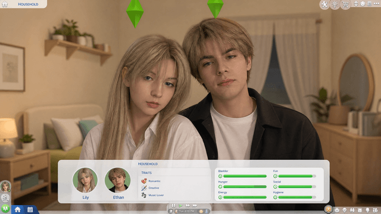
Task: Open the shopping cart store icon
Action: point(345,4)
